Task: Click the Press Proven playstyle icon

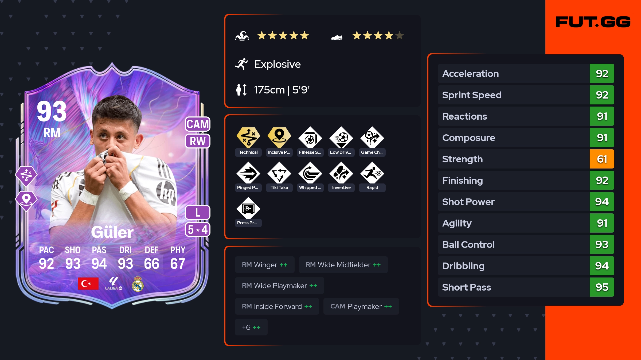Action: point(248,208)
